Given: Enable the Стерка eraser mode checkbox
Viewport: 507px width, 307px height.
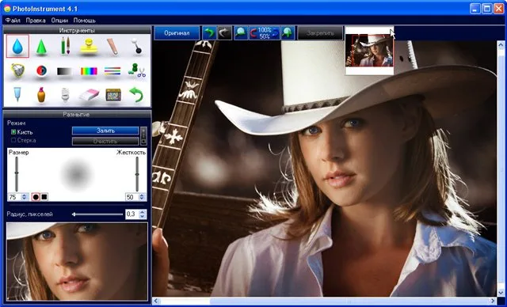Looking at the screenshot, I should click(x=13, y=140).
